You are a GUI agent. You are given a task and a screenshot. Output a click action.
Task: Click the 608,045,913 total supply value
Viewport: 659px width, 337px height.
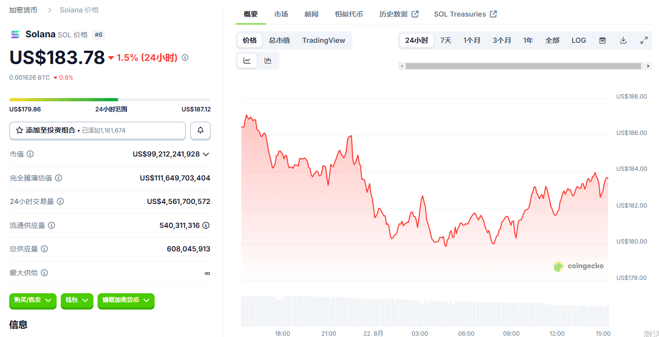click(x=189, y=249)
